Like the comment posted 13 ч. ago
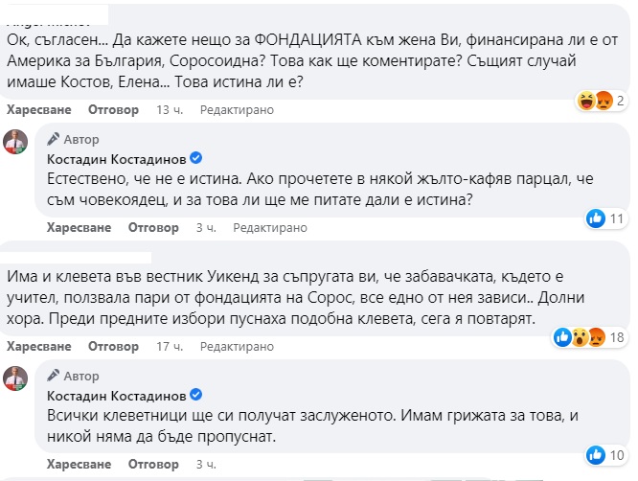Screen dimensions: 638x481 point(36,110)
